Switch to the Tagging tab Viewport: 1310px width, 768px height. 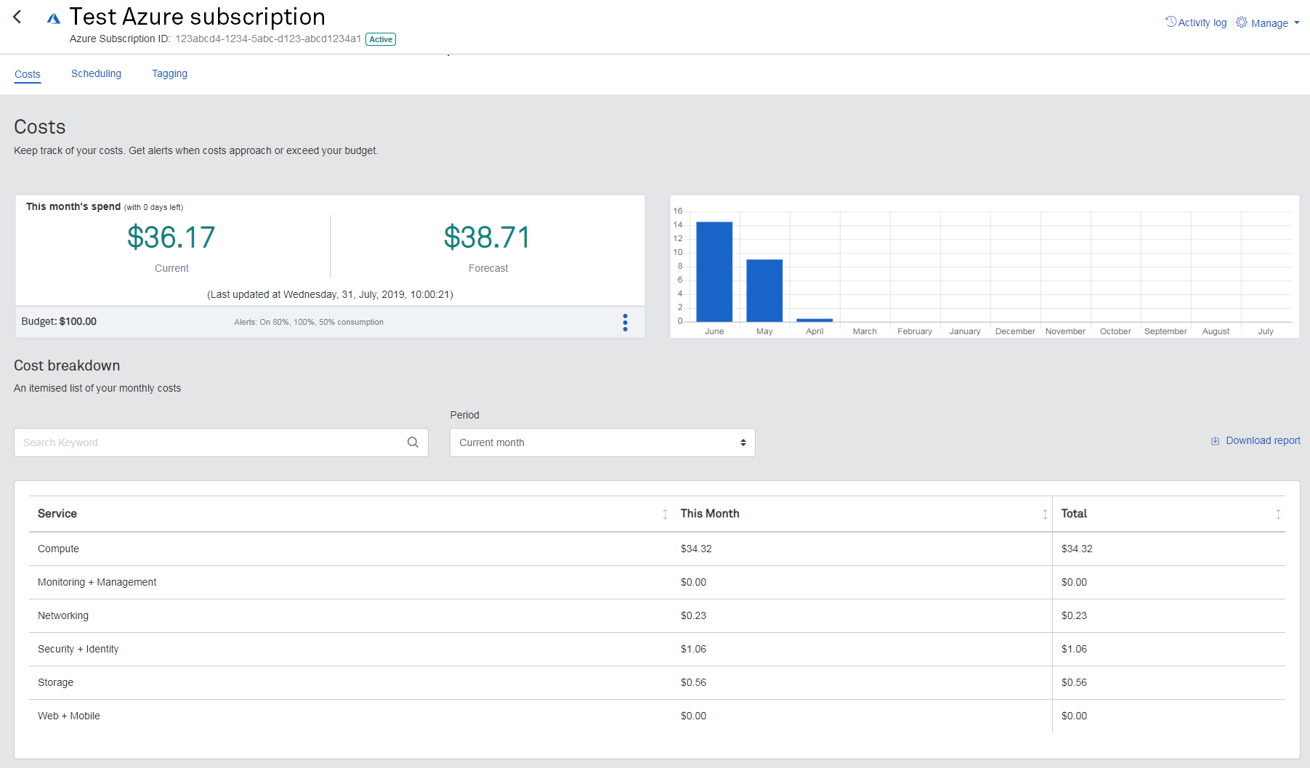169,73
